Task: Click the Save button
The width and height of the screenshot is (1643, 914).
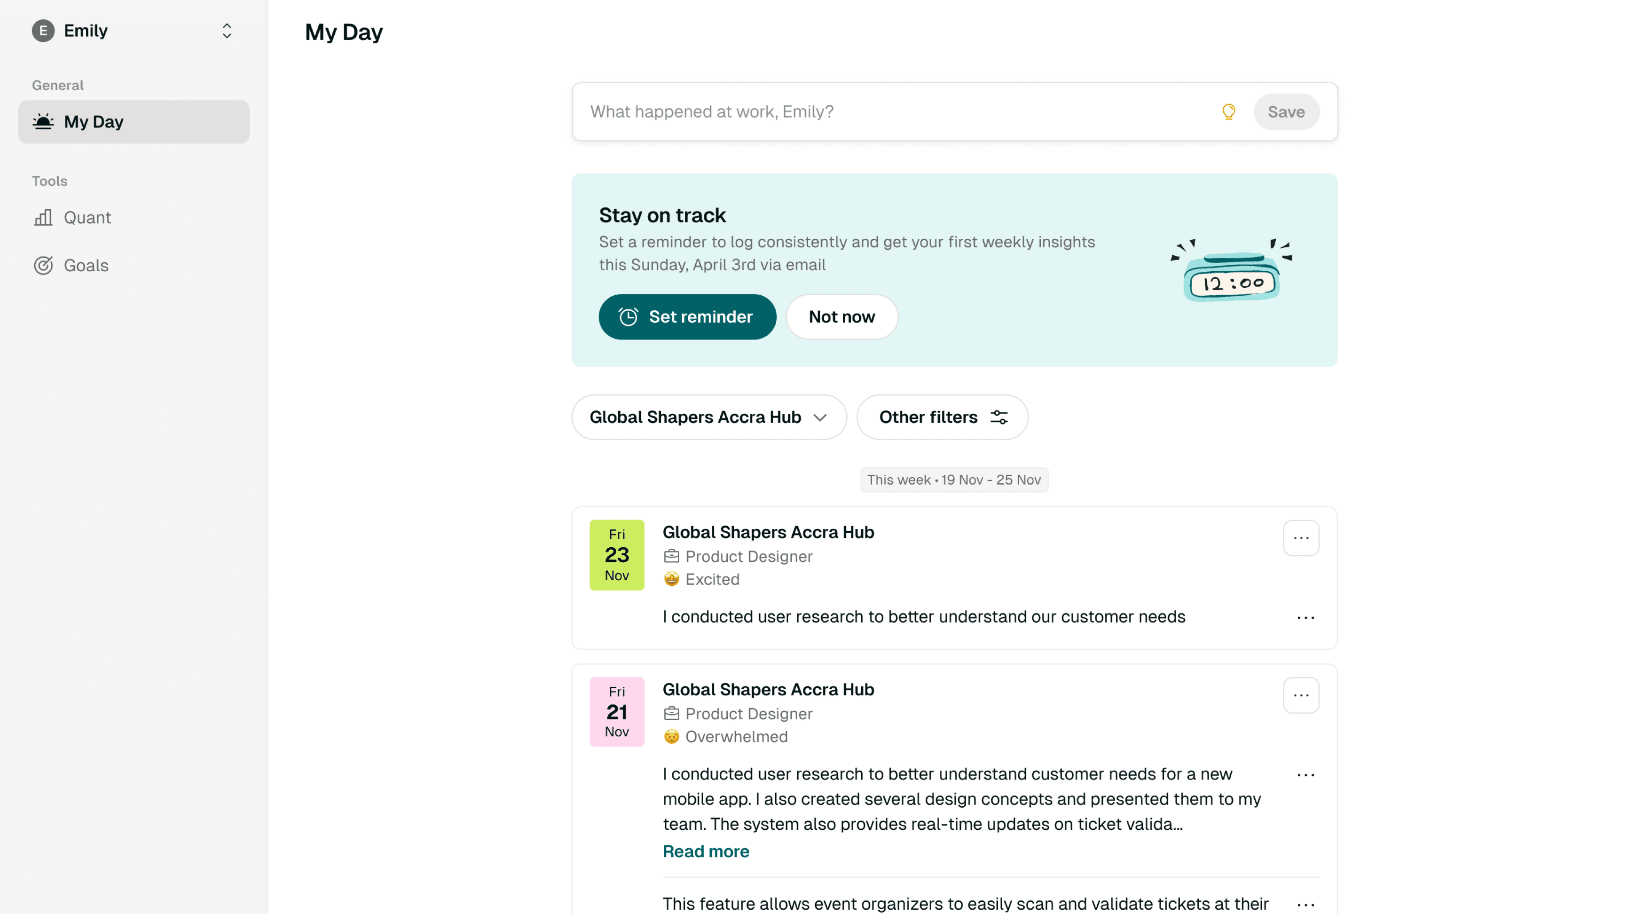Action: click(x=1286, y=111)
